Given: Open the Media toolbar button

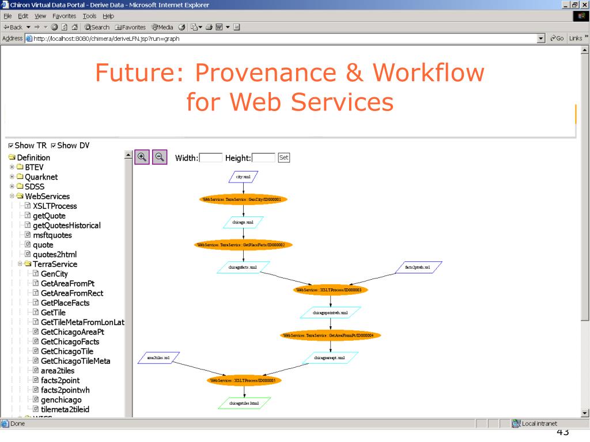Looking at the screenshot, I should pos(162,27).
